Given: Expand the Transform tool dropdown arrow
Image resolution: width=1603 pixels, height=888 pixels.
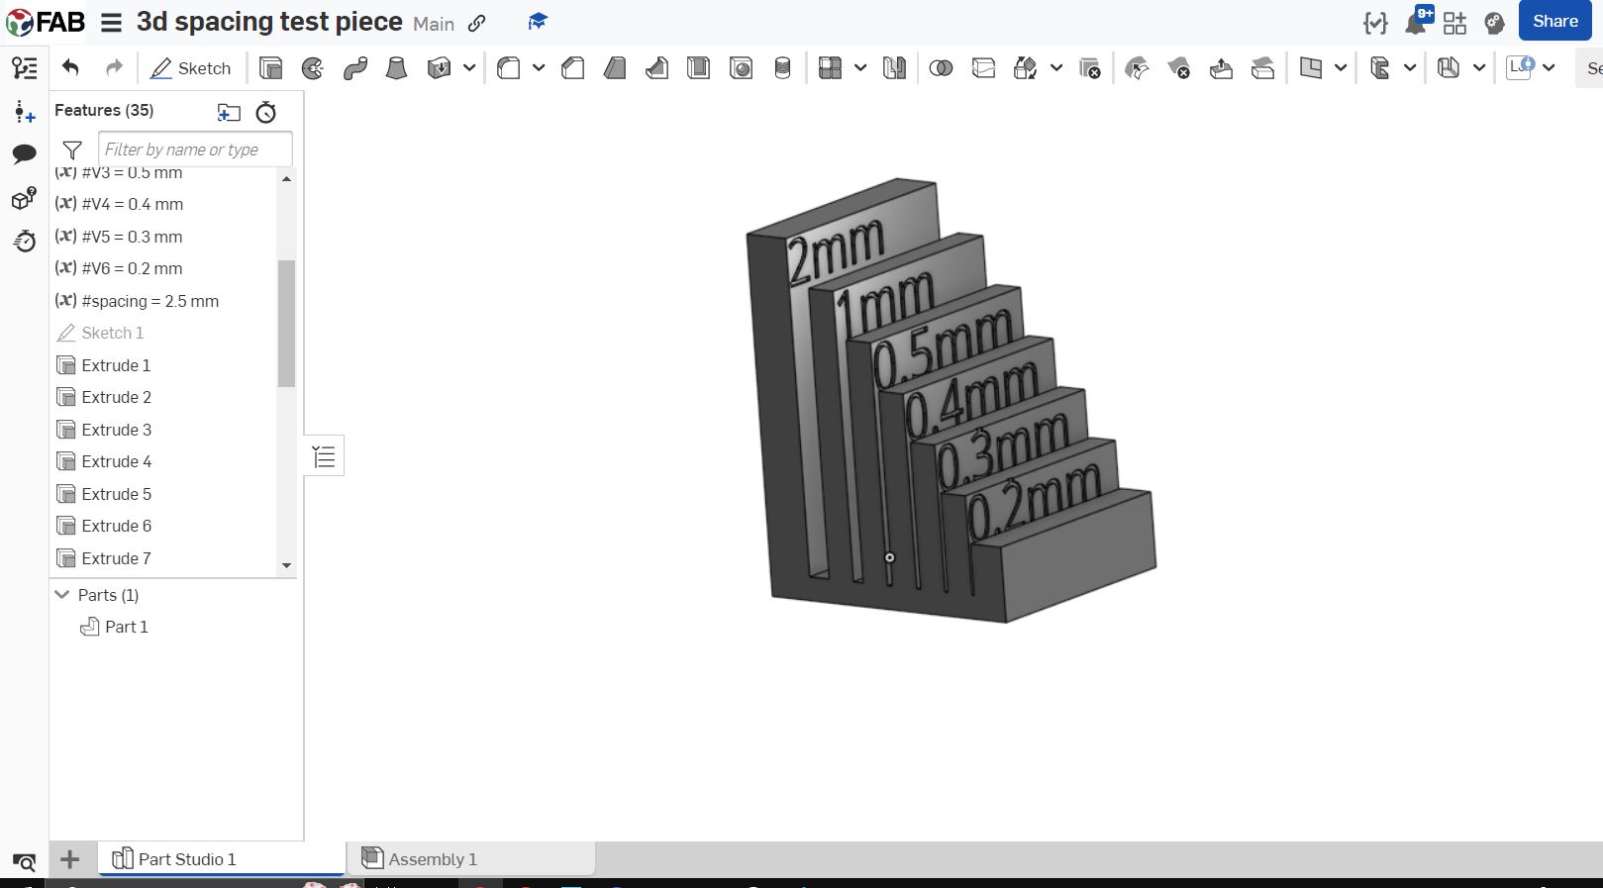Looking at the screenshot, I should tap(1056, 68).
